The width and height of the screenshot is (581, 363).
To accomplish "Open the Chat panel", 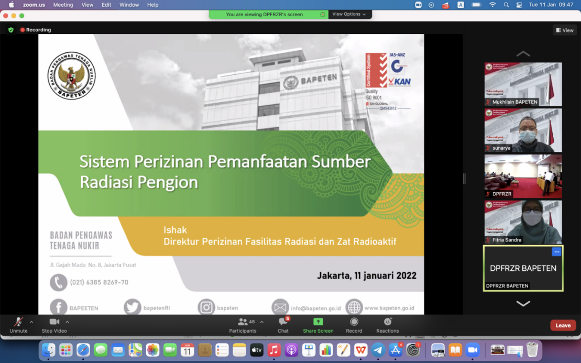I will [283, 325].
